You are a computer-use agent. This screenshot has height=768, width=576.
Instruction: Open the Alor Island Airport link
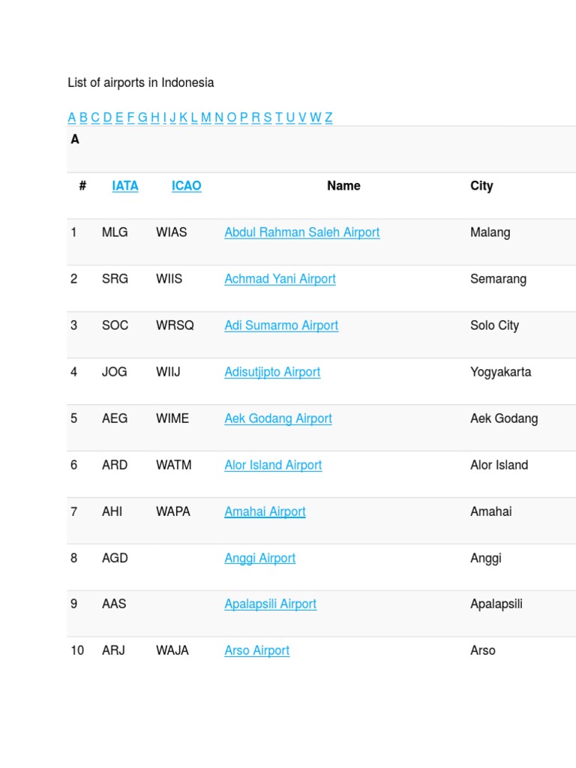[273, 465]
